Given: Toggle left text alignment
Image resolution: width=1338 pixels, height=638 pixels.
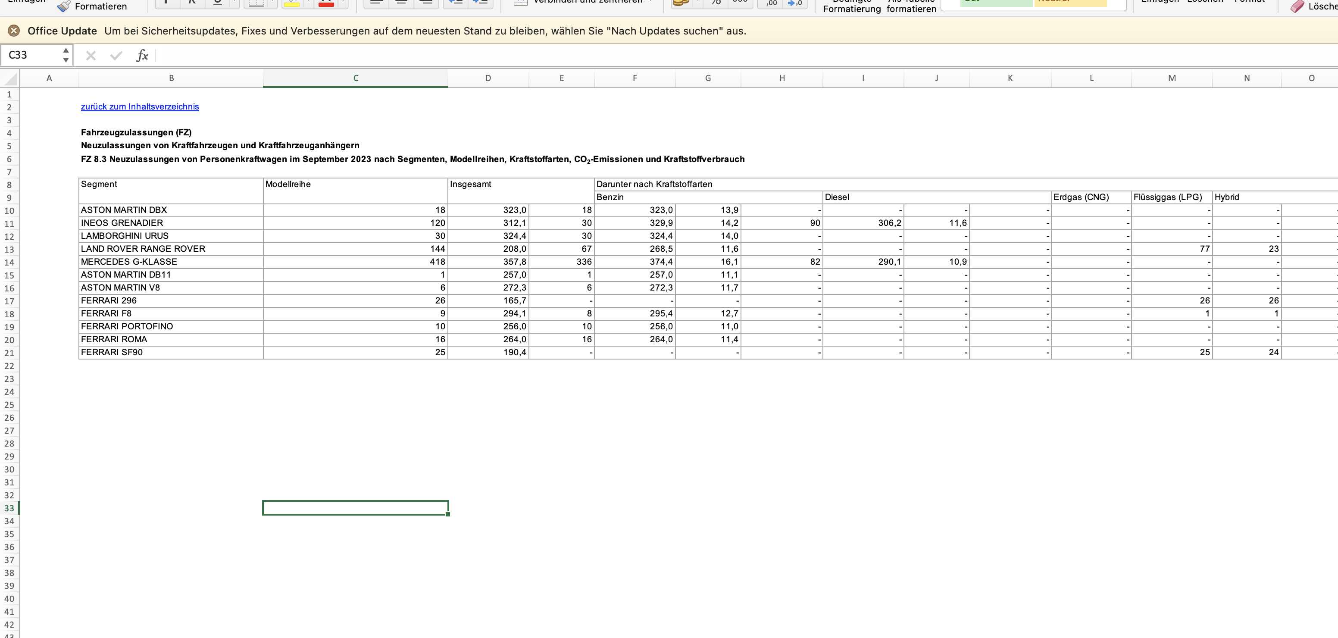Looking at the screenshot, I should (x=376, y=2).
